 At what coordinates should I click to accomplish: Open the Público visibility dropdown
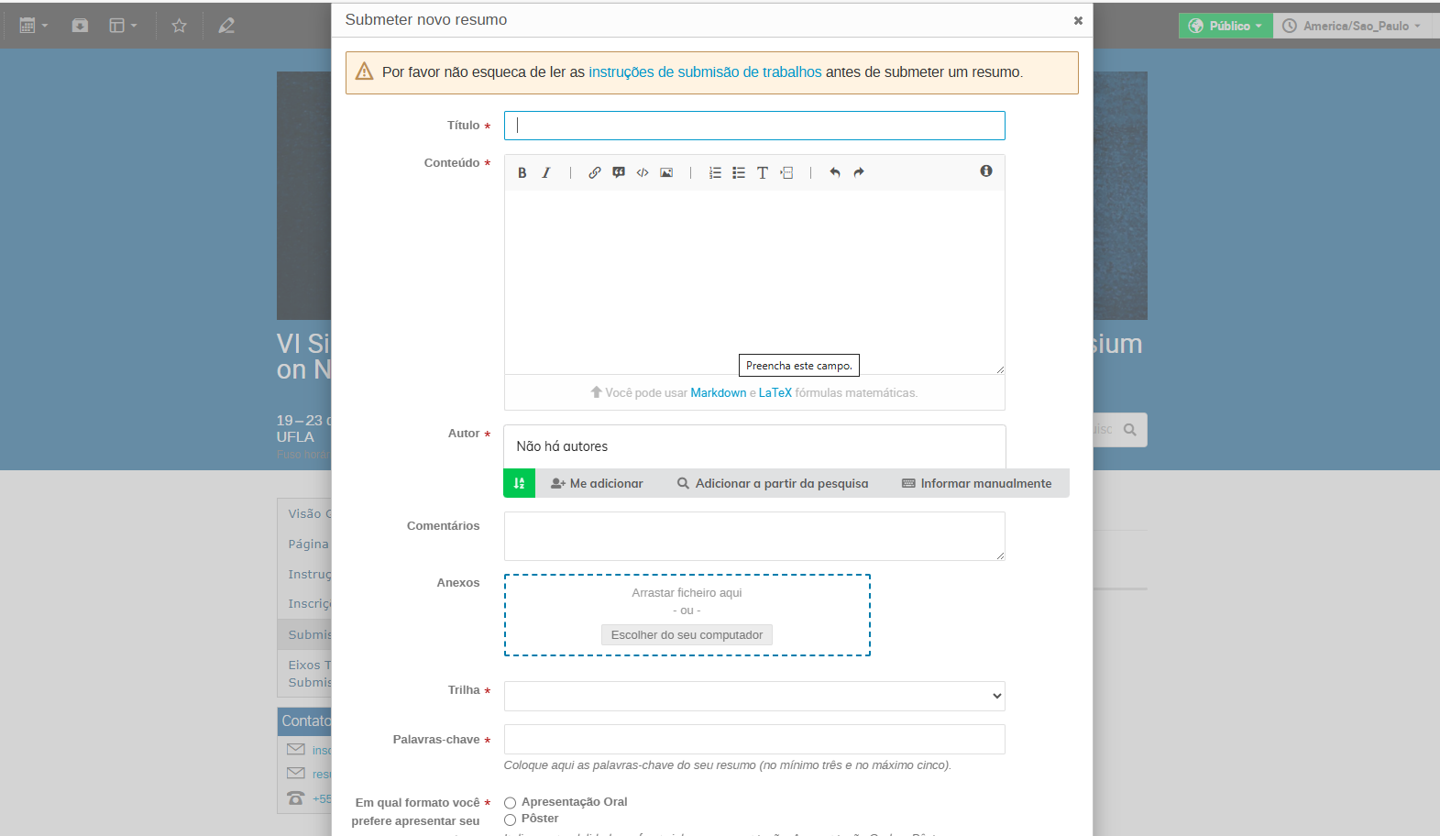[1225, 26]
